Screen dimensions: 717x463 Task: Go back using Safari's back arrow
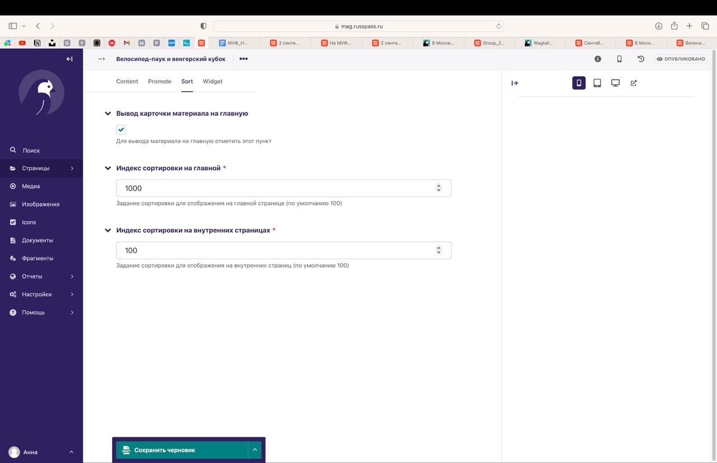[38, 26]
